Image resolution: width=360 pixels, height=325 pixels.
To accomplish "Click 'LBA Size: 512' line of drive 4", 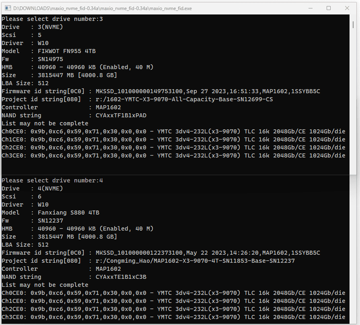I will (25, 245).
